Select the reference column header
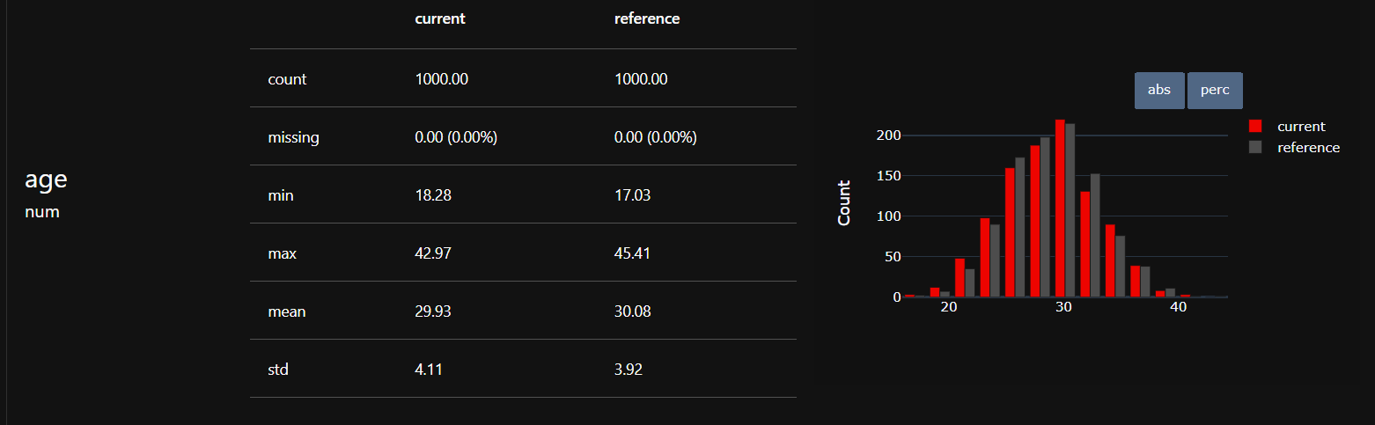The height and width of the screenshot is (425, 1375). tap(647, 18)
